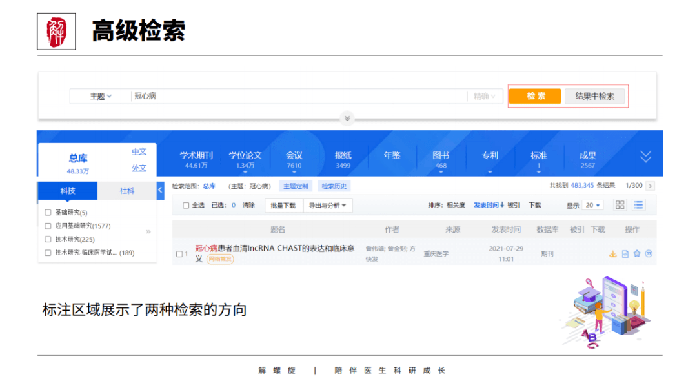Tick the checkbox for result 1
The height and width of the screenshot is (388, 697).
point(179,254)
